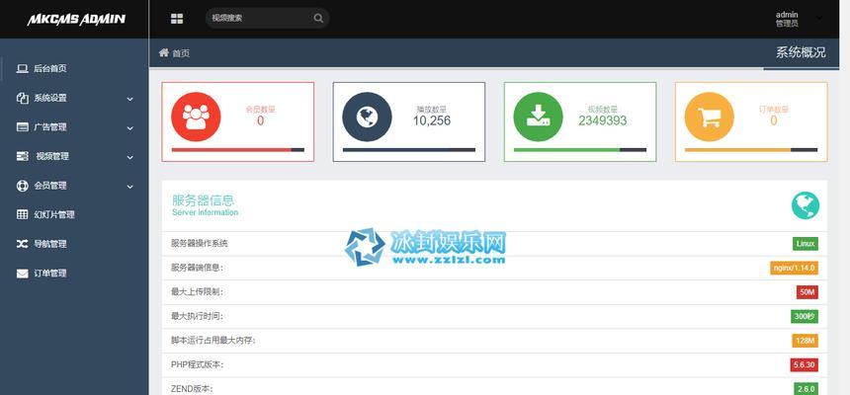Click the orange shopping cart icon
This screenshot has height=395, width=850.
click(x=709, y=117)
